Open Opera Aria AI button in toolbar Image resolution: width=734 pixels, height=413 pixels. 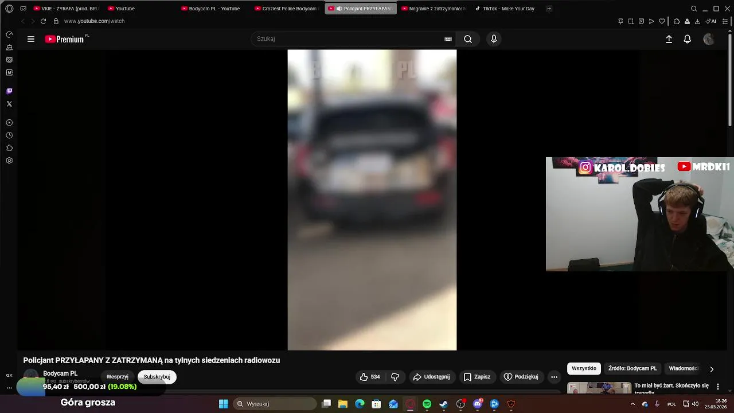711,21
